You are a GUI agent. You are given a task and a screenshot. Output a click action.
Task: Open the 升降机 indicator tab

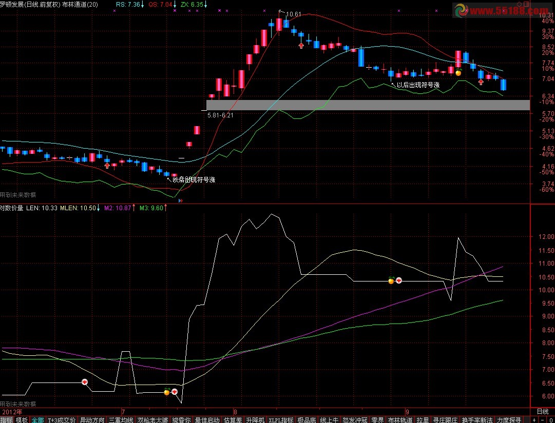point(256,420)
